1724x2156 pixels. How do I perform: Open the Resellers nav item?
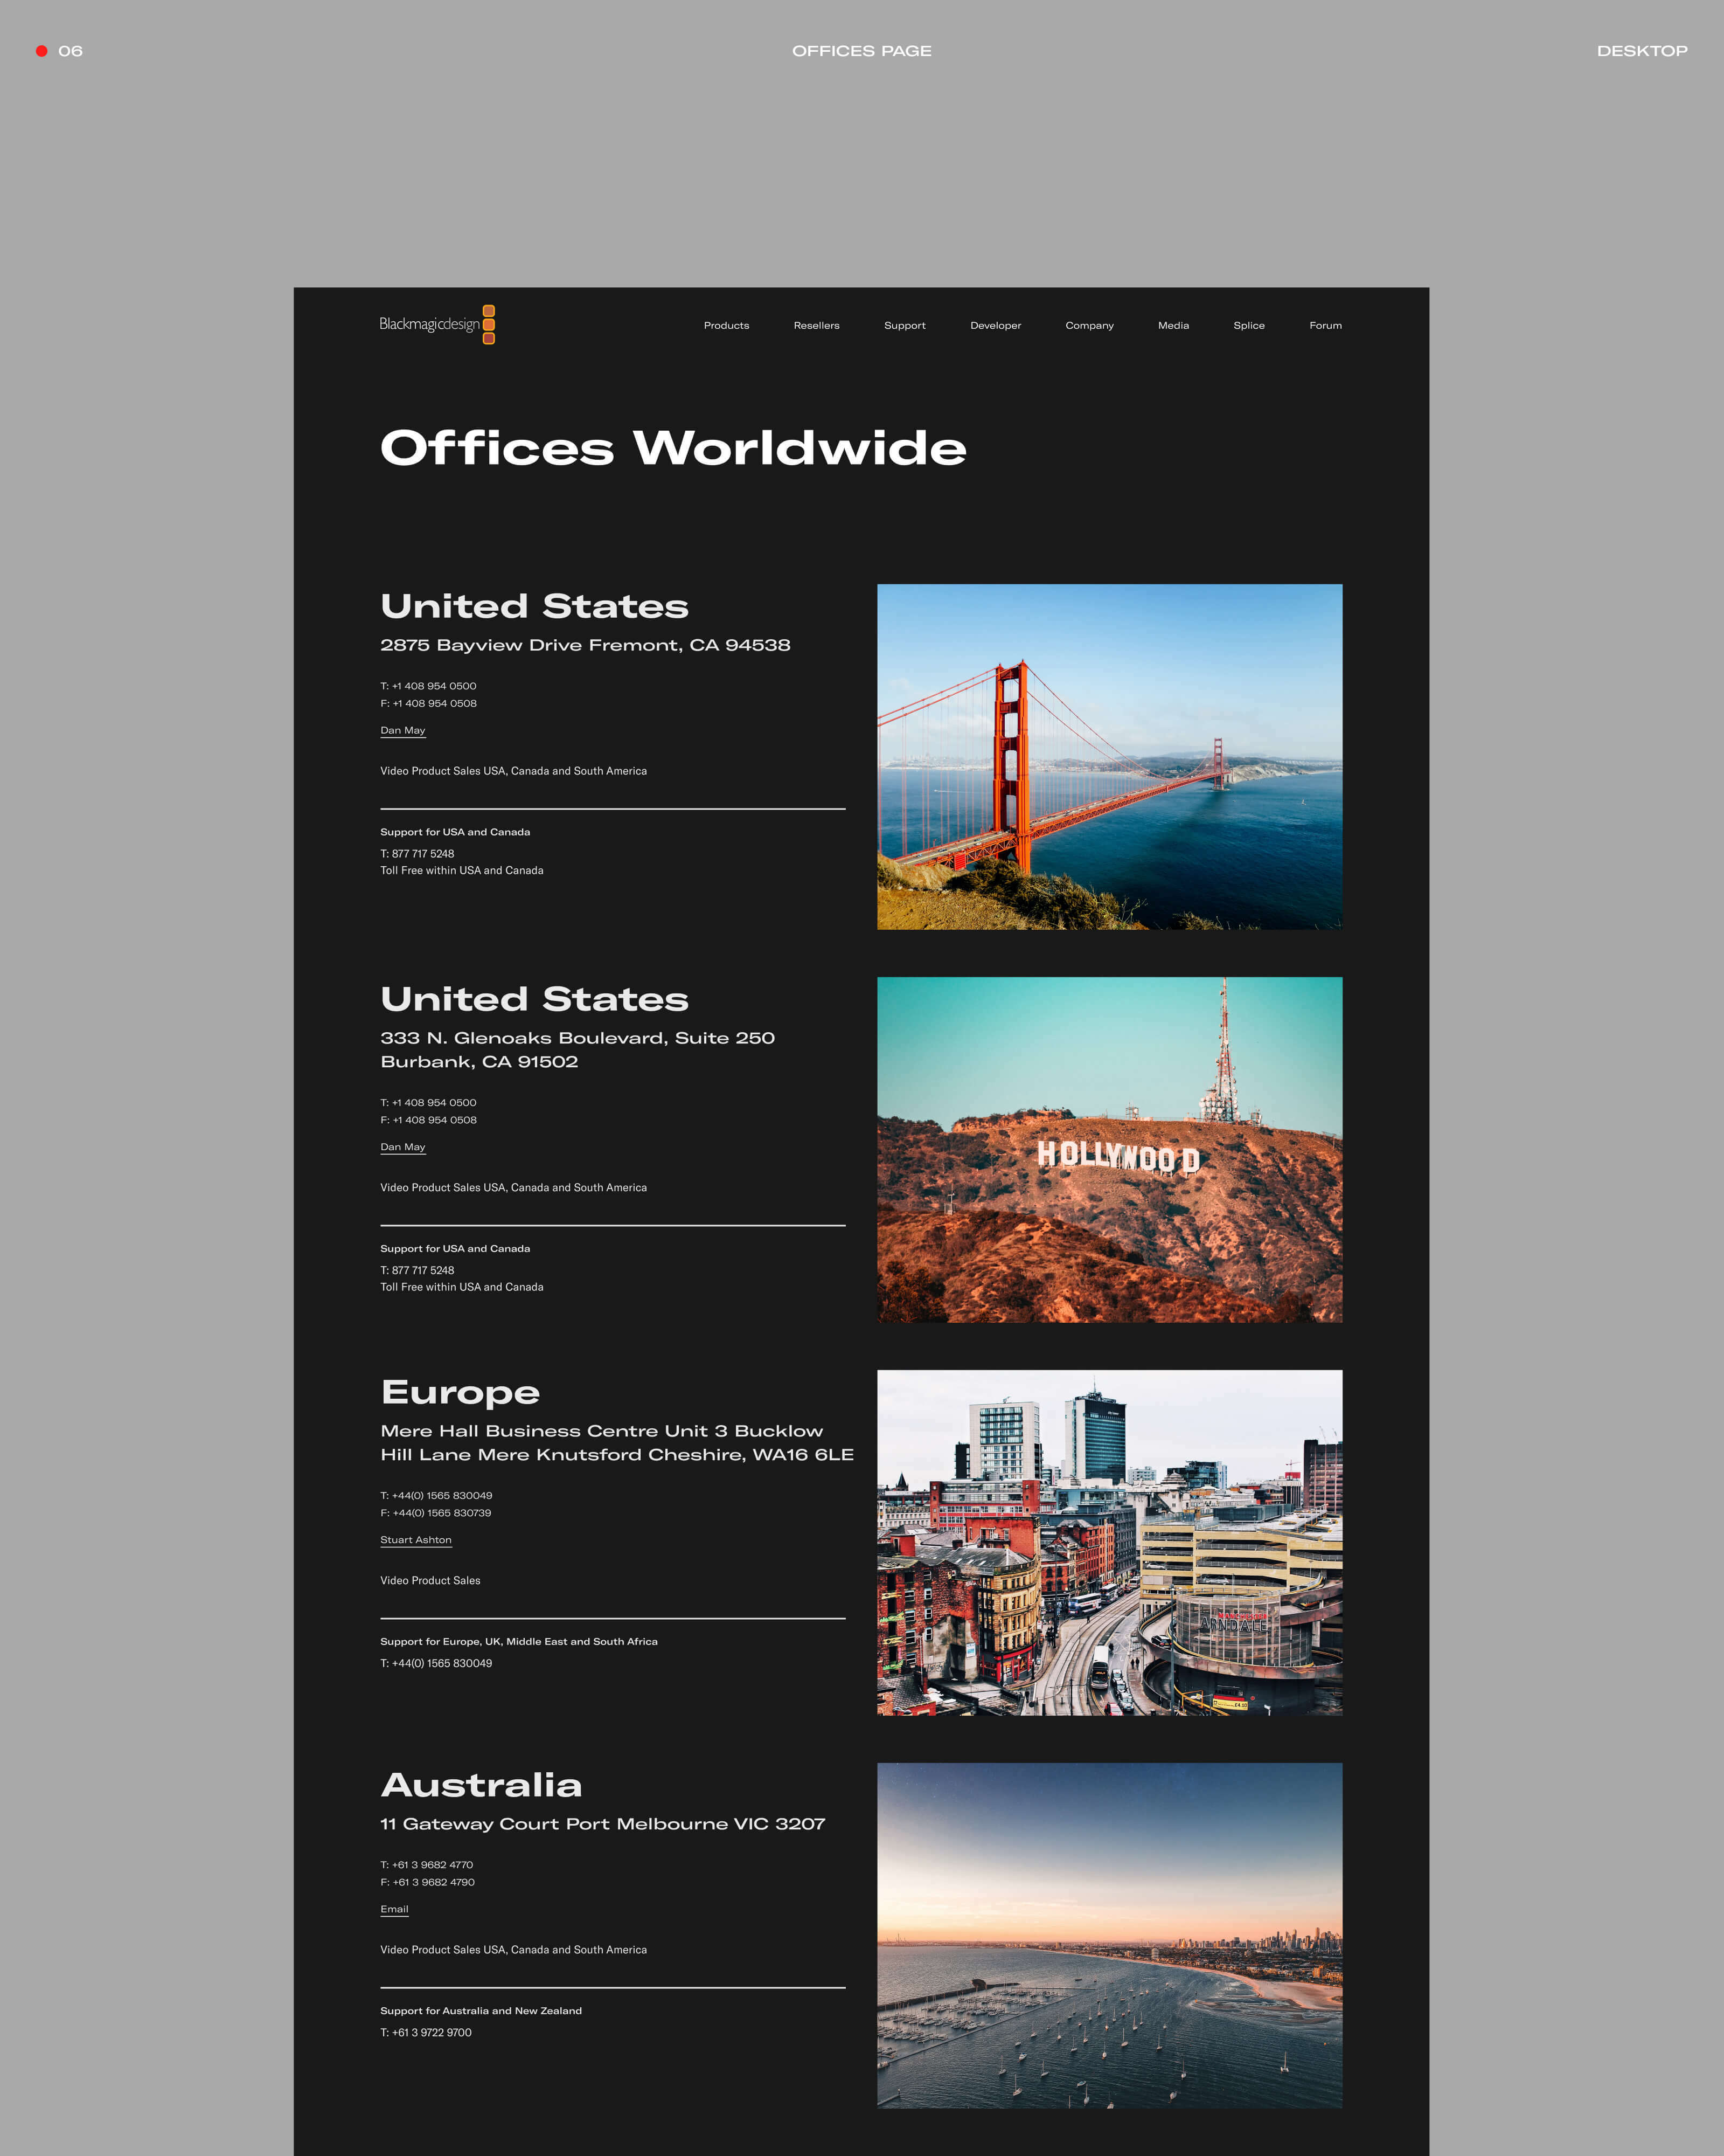[816, 326]
